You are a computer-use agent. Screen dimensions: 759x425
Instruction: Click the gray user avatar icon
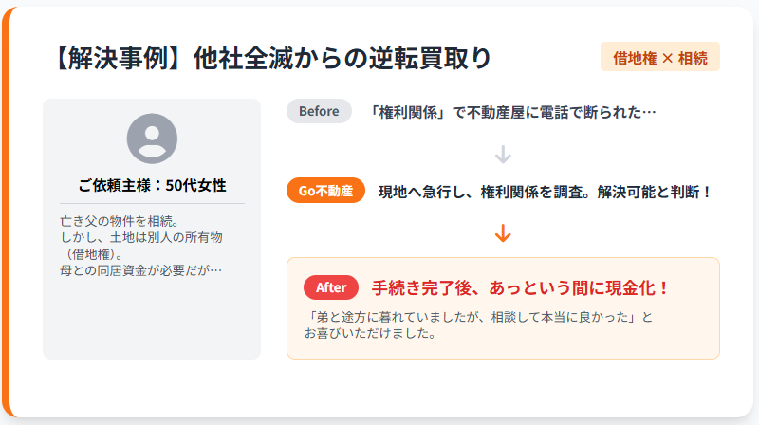[152, 139]
